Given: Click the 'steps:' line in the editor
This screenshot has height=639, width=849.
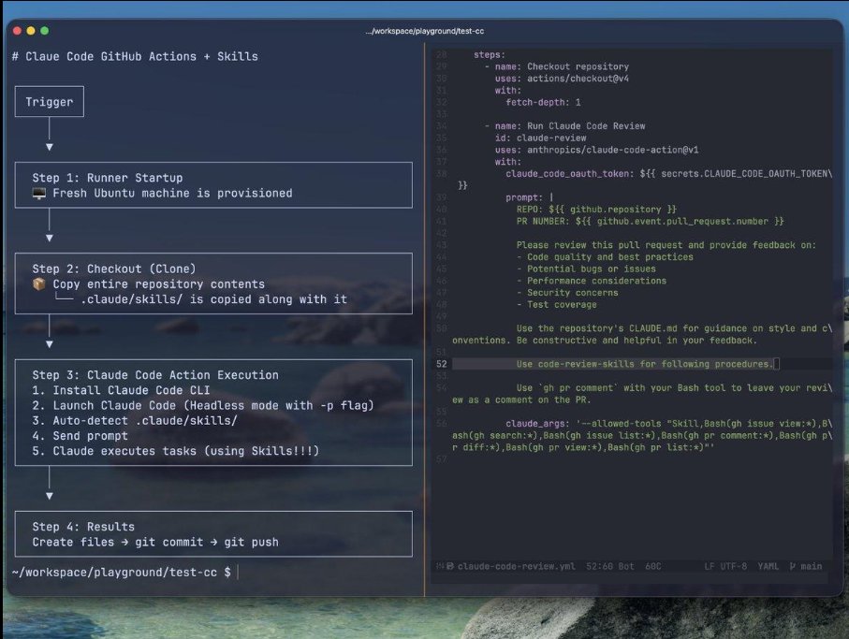Looking at the screenshot, I should tap(489, 54).
